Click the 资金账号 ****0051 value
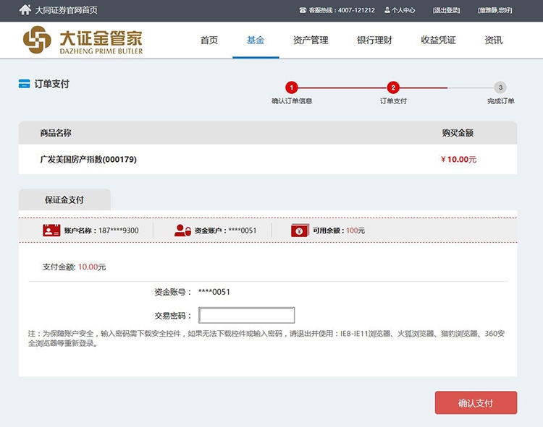 pyautogui.click(x=214, y=292)
